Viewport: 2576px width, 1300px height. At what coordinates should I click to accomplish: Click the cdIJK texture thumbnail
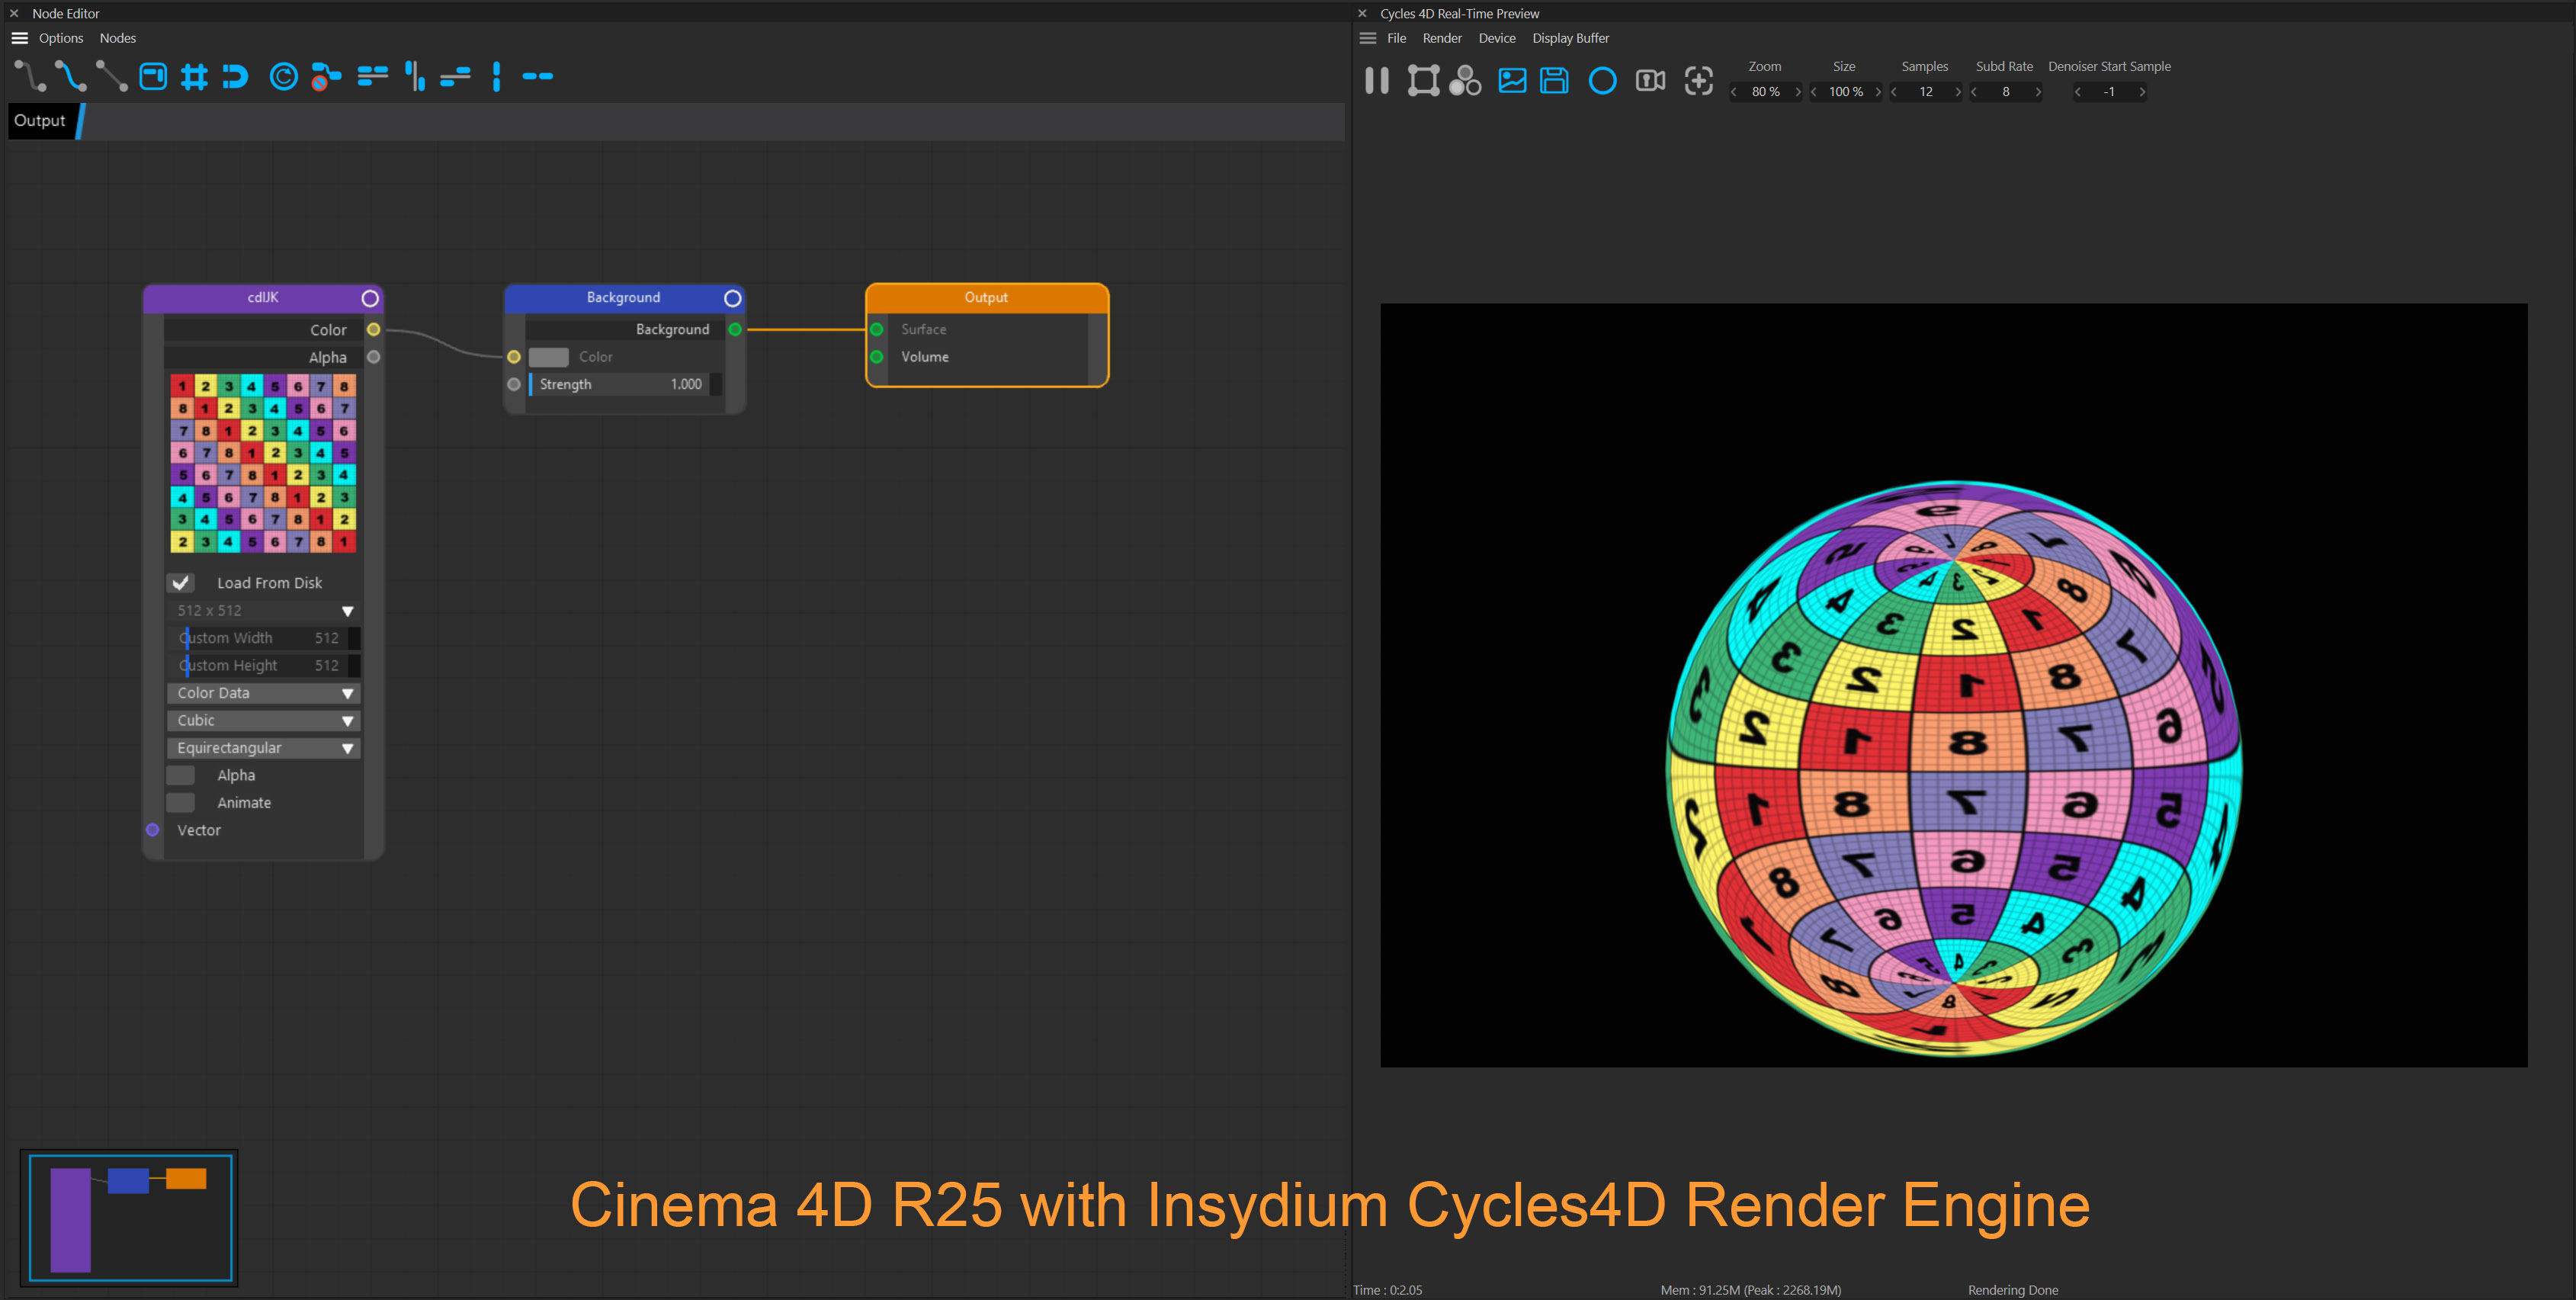[263, 463]
